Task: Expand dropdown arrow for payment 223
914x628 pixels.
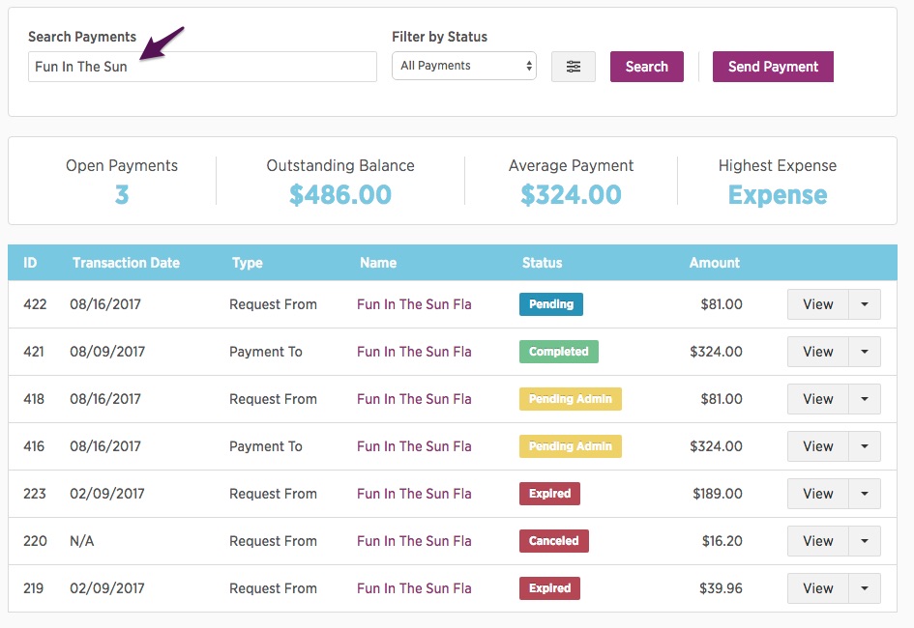Action: pos(865,494)
